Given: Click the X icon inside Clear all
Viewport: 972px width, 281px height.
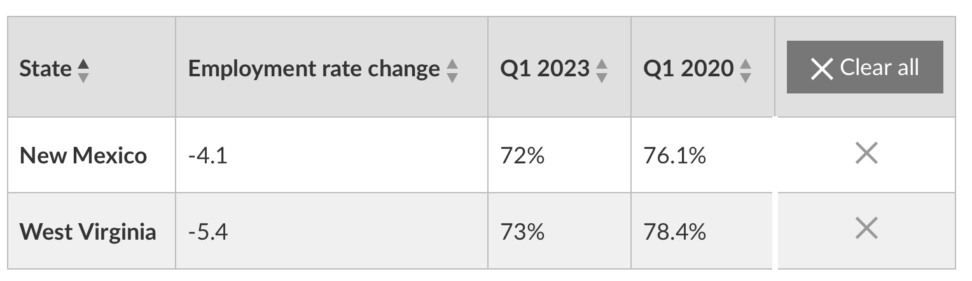Looking at the screenshot, I should click(x=822, y=69).
